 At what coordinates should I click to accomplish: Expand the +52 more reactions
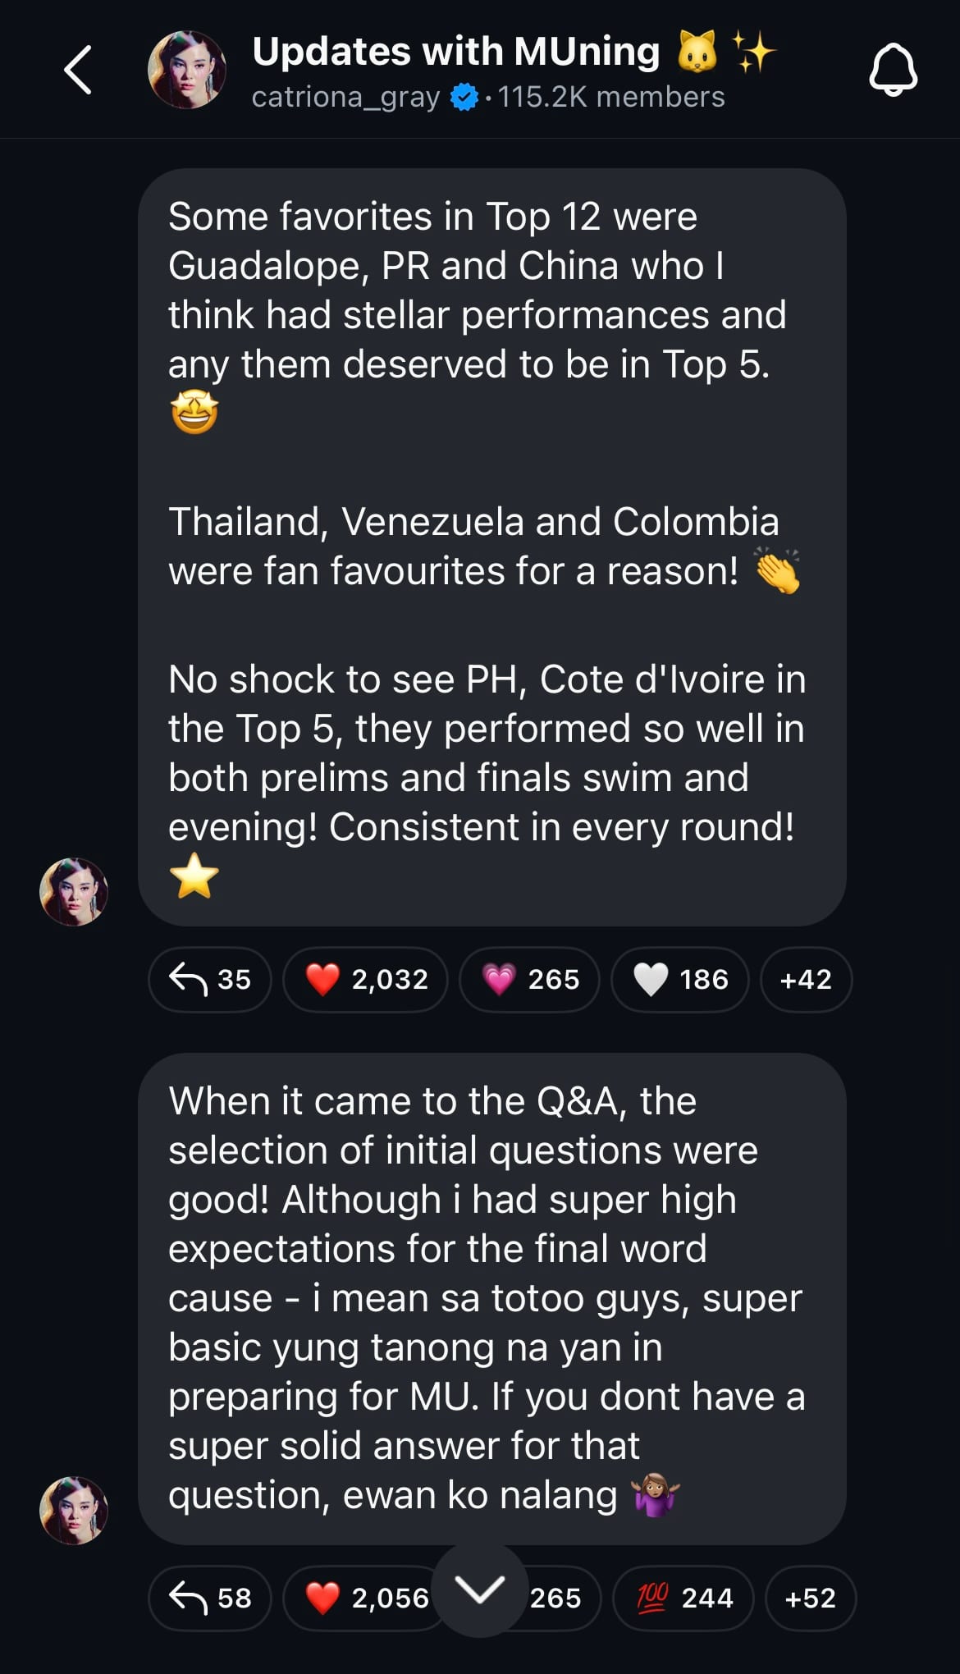(811, 1598)
